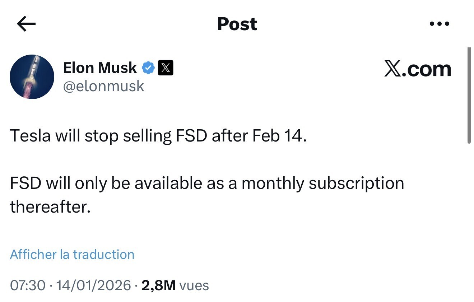
Task: Click "stop selling" in the post text
Action: click(x=127, y=136)
